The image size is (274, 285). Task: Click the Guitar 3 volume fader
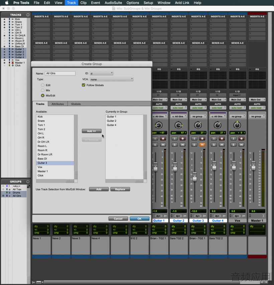(x=194, y=176)
